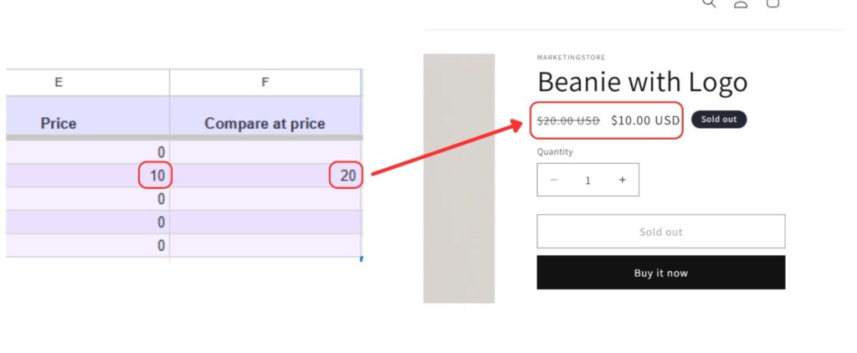This screenshot has width=857, height=353.
Task: Select the cell containing 10
Action: click(x=88, y=176)
